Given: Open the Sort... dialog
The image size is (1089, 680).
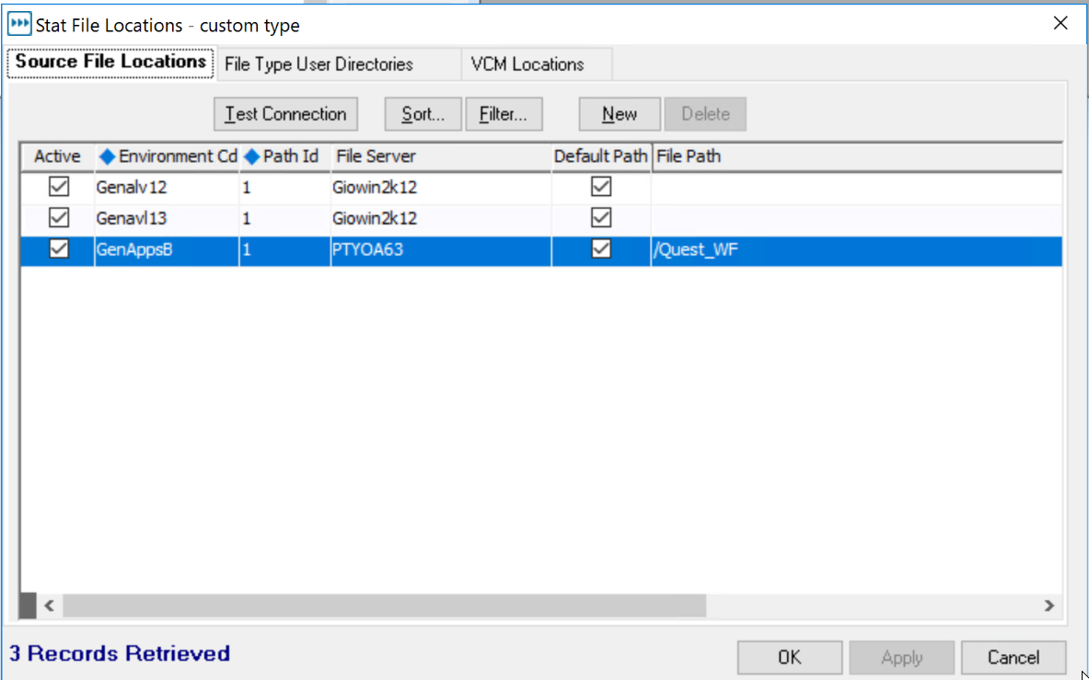Looking at the screenshot, I should pos(423,114).
